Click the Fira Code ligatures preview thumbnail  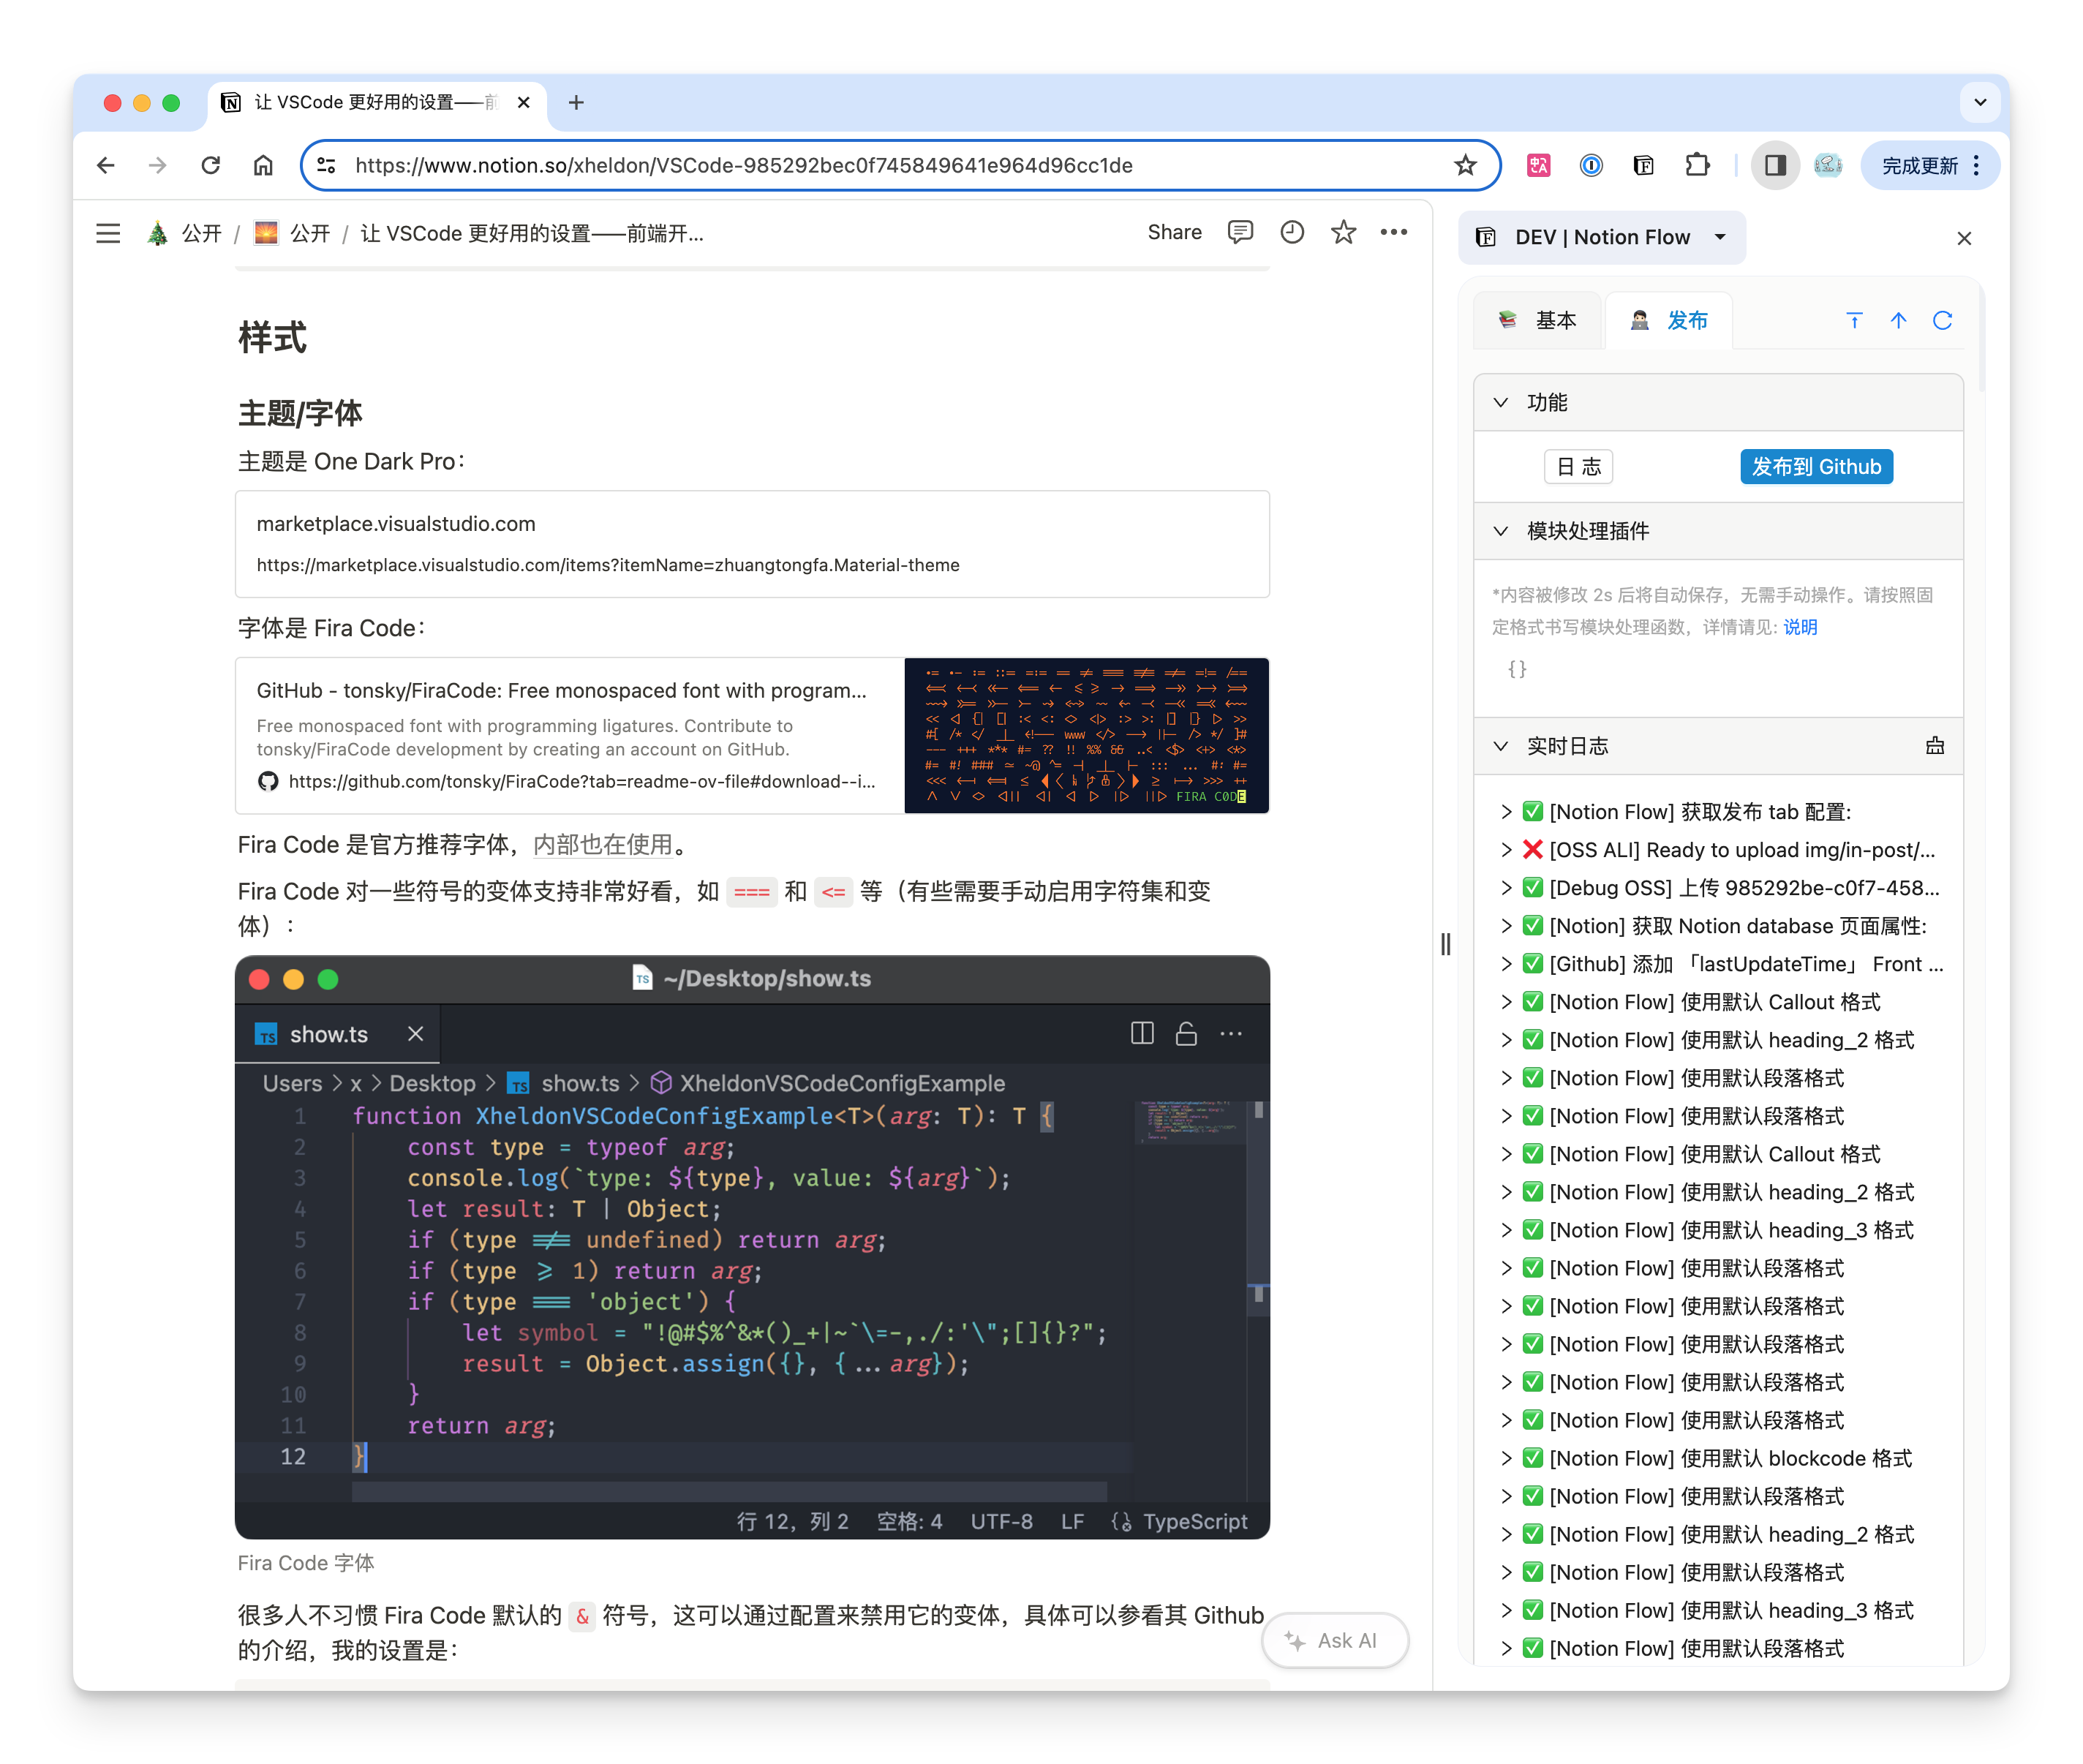(x=1086, y=735)
